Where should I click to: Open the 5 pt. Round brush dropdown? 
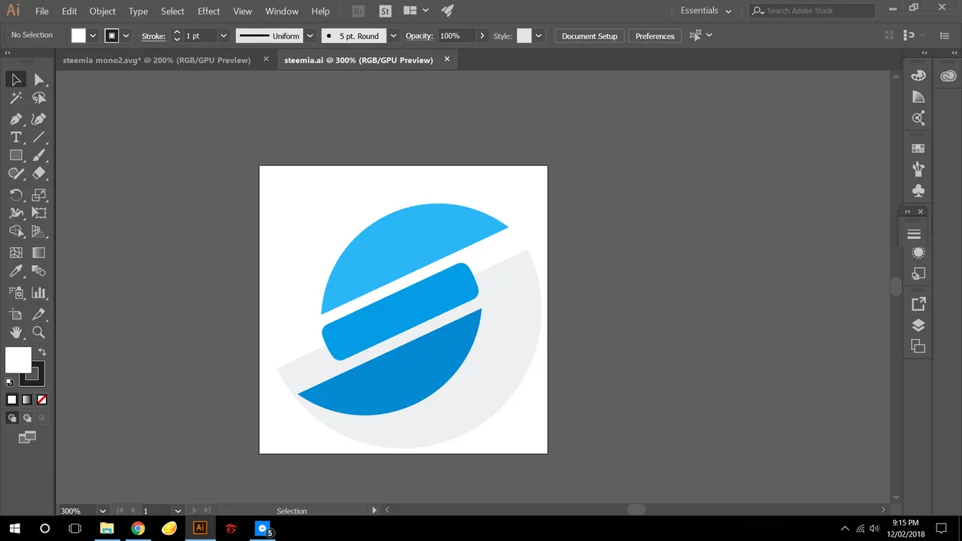tap(393, 36)
